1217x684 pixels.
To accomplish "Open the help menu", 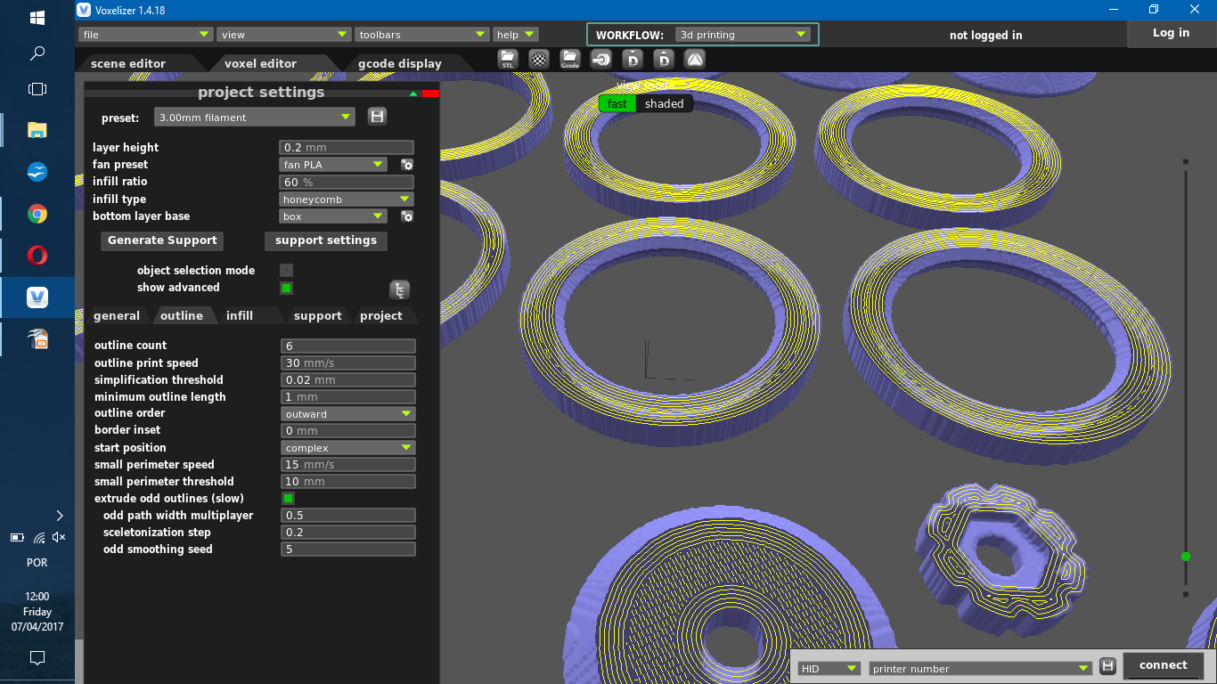I will tap(516, 35).
